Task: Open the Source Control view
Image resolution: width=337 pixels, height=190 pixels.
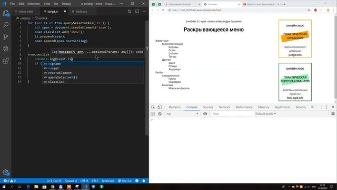Action: (x=6, y=37)
